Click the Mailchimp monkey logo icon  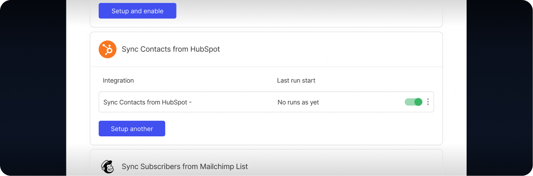coord(107,166)
